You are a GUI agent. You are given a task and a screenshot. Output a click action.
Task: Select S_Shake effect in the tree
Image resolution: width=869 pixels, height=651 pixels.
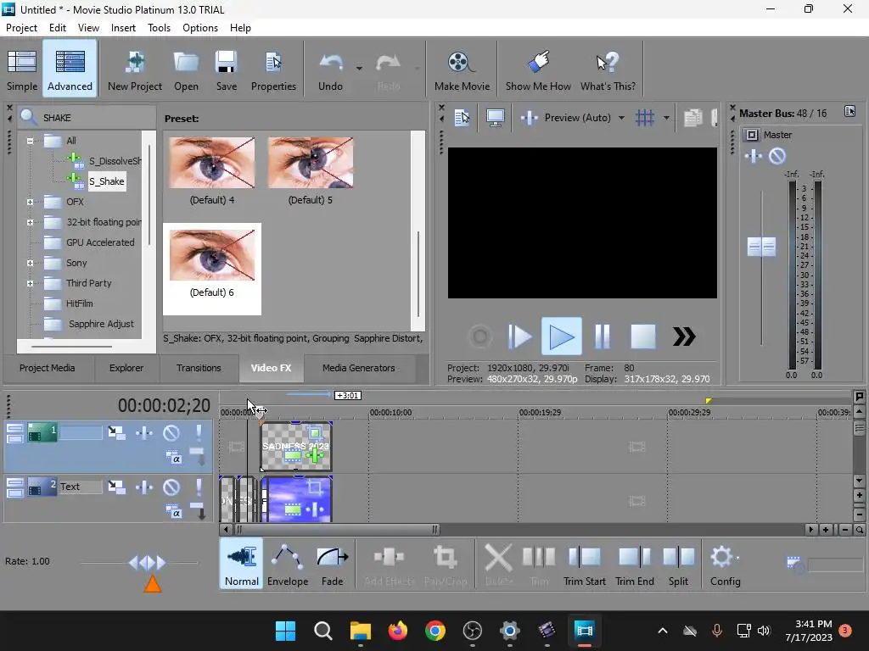click(106, 181)
